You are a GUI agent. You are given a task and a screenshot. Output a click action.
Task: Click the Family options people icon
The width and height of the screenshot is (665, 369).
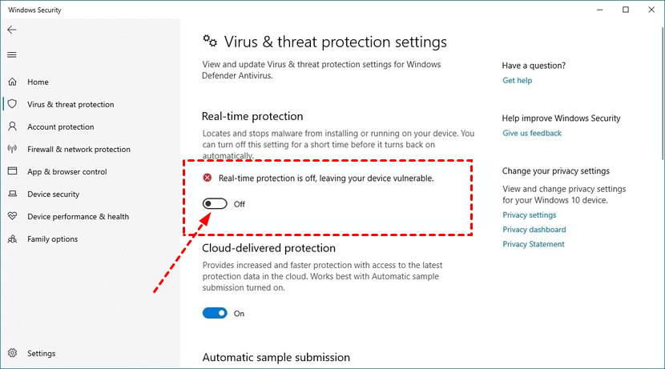pyautogui.click(x=12, y=239)
